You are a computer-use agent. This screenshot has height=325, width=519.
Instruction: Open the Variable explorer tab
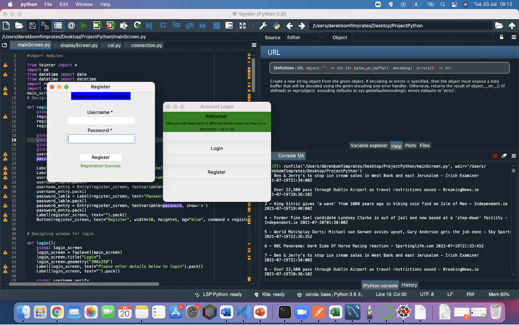[369, 145]
